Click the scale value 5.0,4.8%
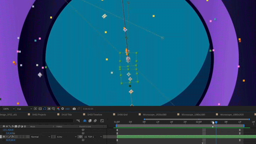The width and height of the screenshot is (256, 144). [10, 133]
